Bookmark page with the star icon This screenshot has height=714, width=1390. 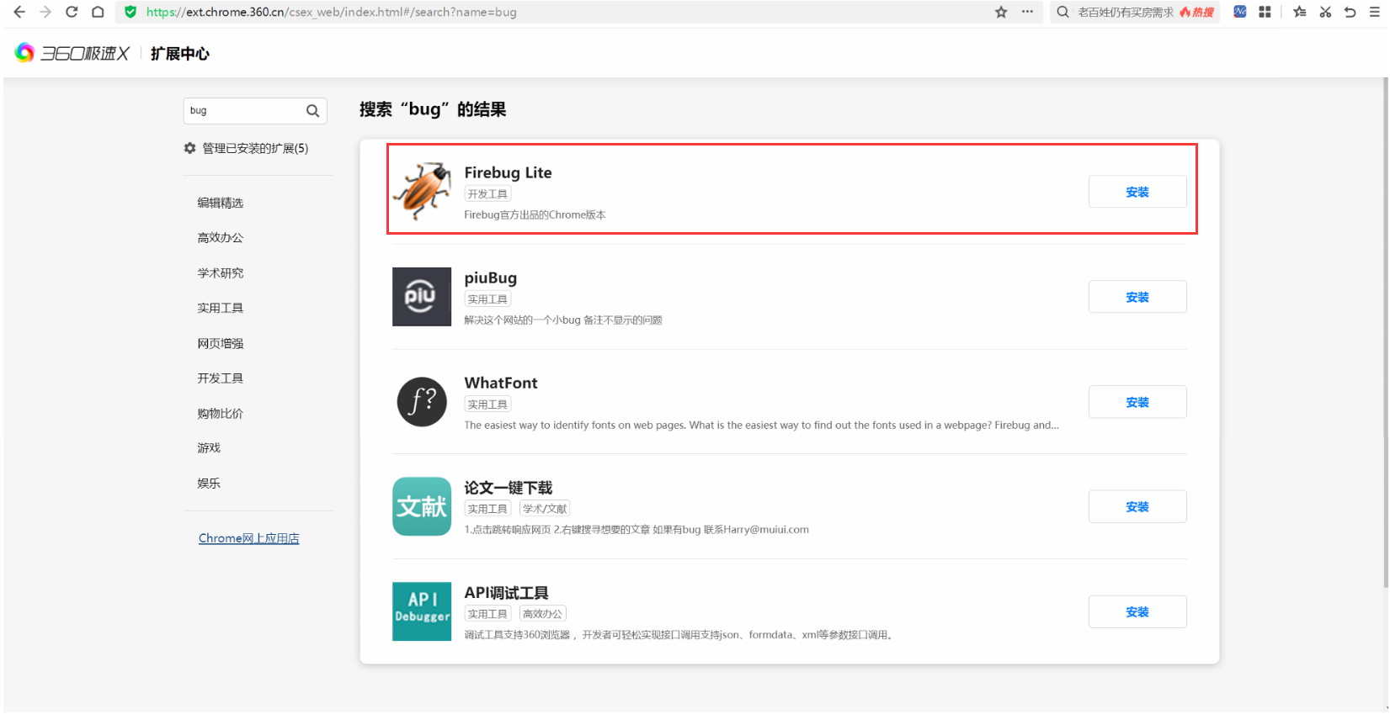1001,12
